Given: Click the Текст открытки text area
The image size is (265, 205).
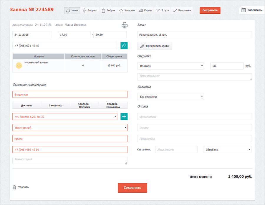Looking at the screenshot, I should 195,77.
